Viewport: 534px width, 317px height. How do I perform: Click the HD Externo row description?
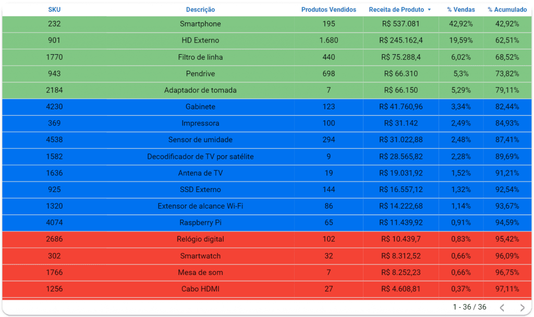click(x=200, y=41)
